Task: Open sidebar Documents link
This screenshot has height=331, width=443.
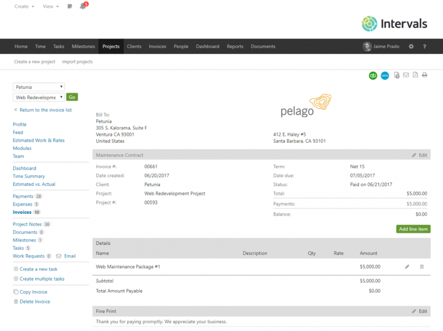Action: [x=25, y=232]
